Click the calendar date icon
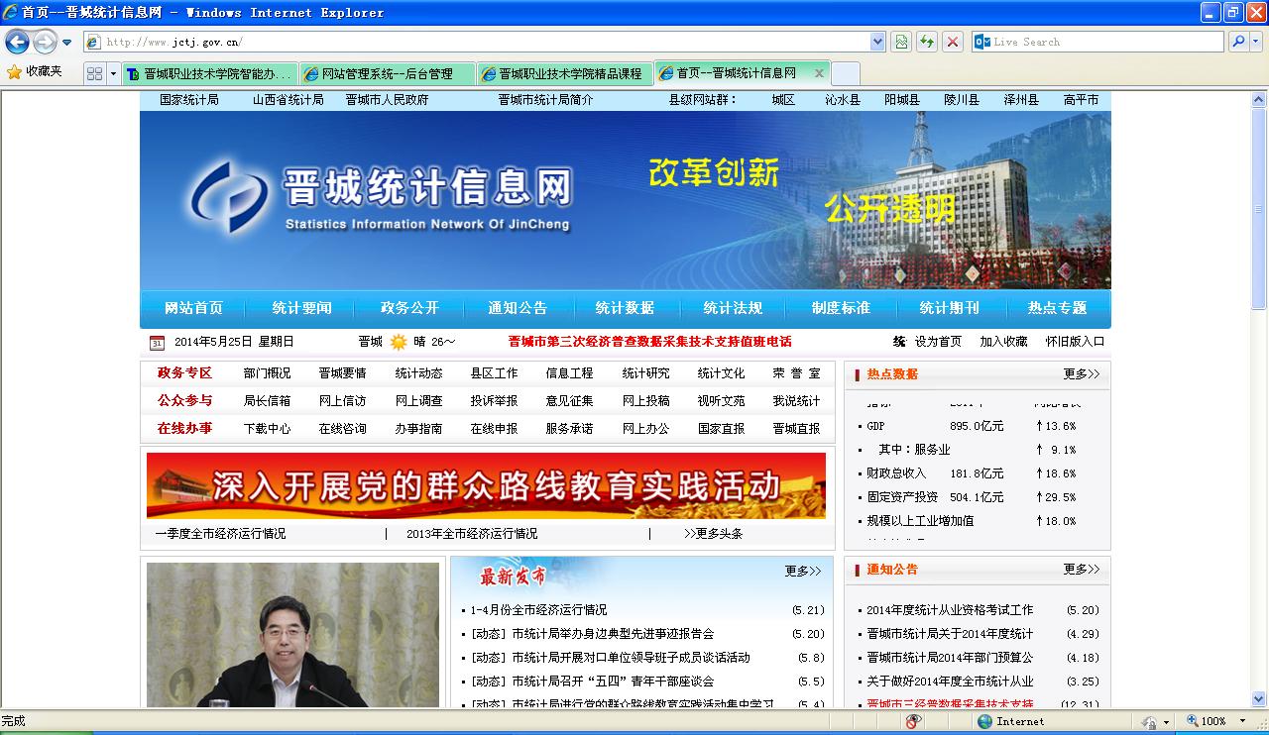 point(157,343)
